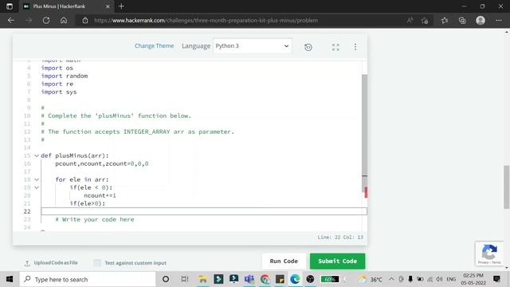Click the Wi-Fi network tray icon
510x287 pixels.
(x=430, y=279)
